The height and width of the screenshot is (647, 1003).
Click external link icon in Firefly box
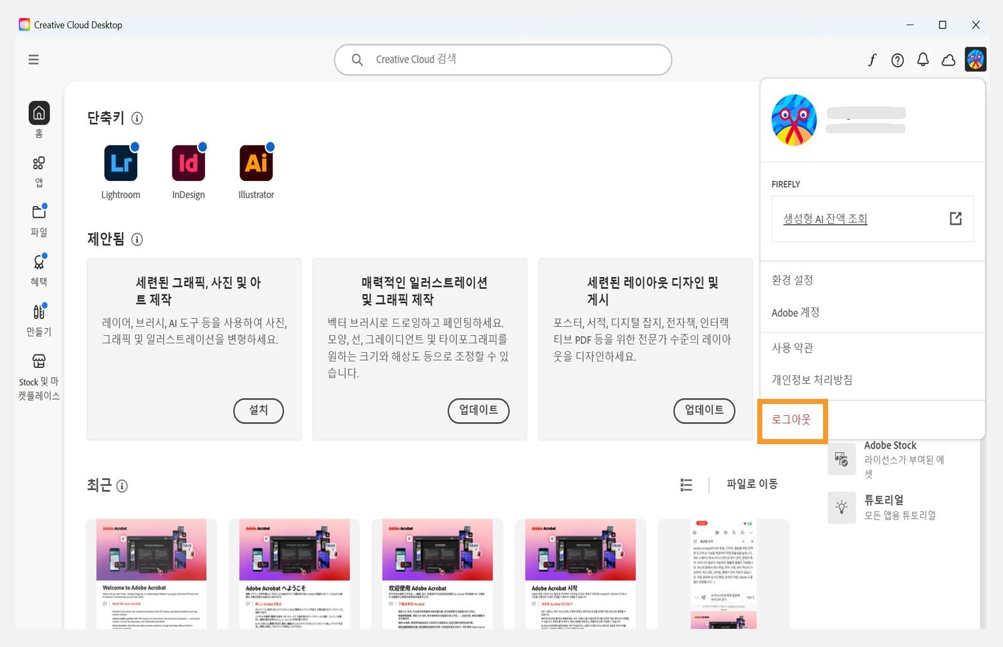pyautogui.click(x=955, y=219)
